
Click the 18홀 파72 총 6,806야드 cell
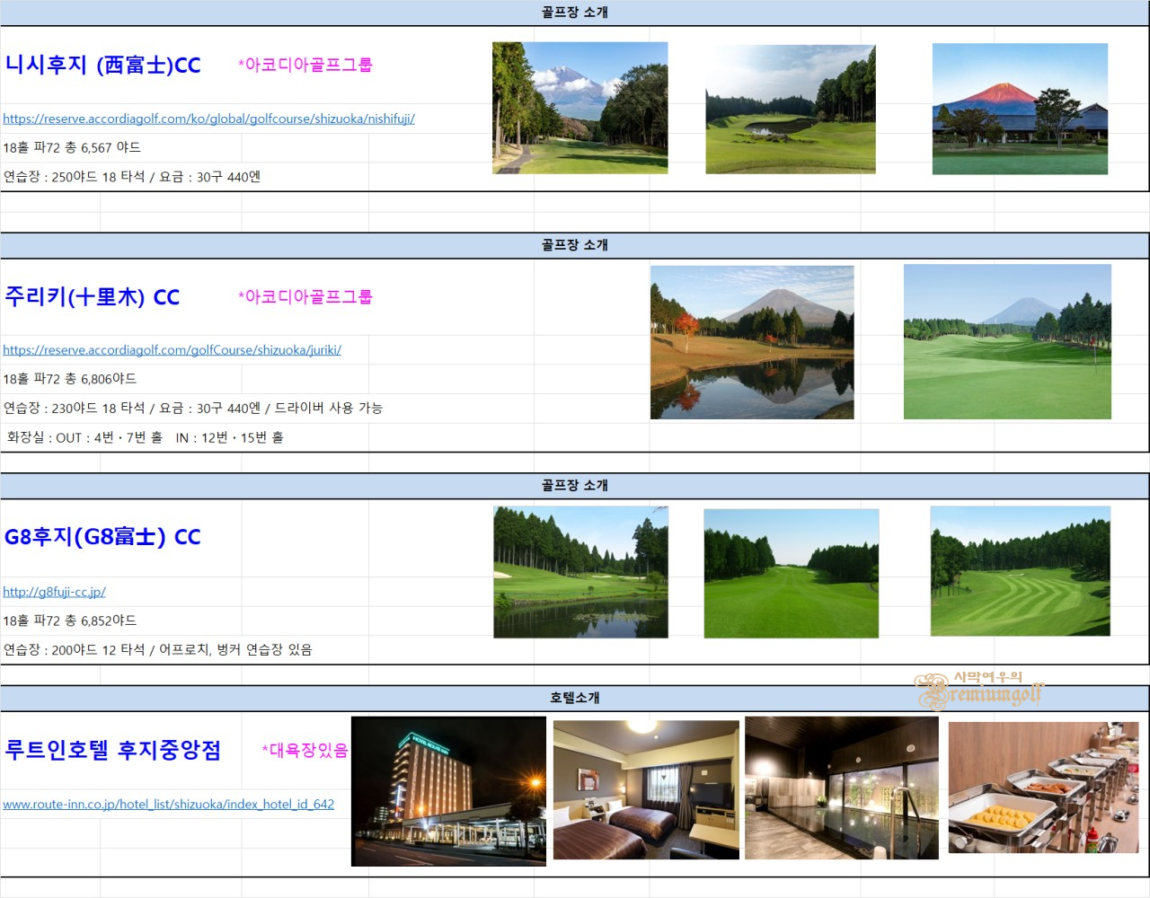coord(70,379)
